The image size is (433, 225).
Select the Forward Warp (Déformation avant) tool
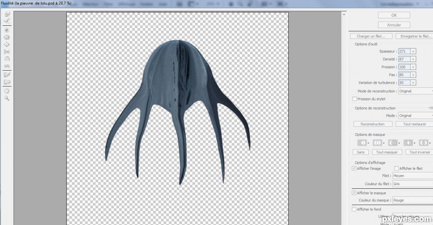7,14
